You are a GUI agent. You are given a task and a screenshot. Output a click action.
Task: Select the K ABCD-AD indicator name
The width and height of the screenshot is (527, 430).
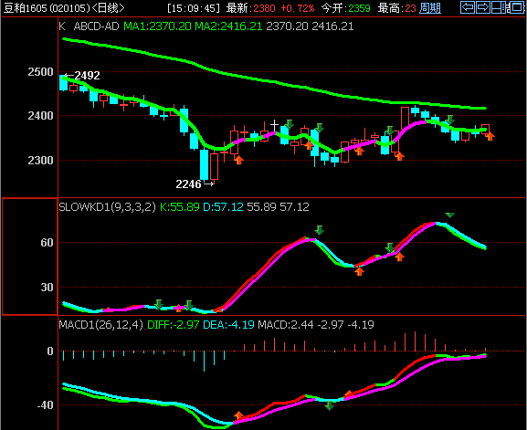[x=89, y=26]
